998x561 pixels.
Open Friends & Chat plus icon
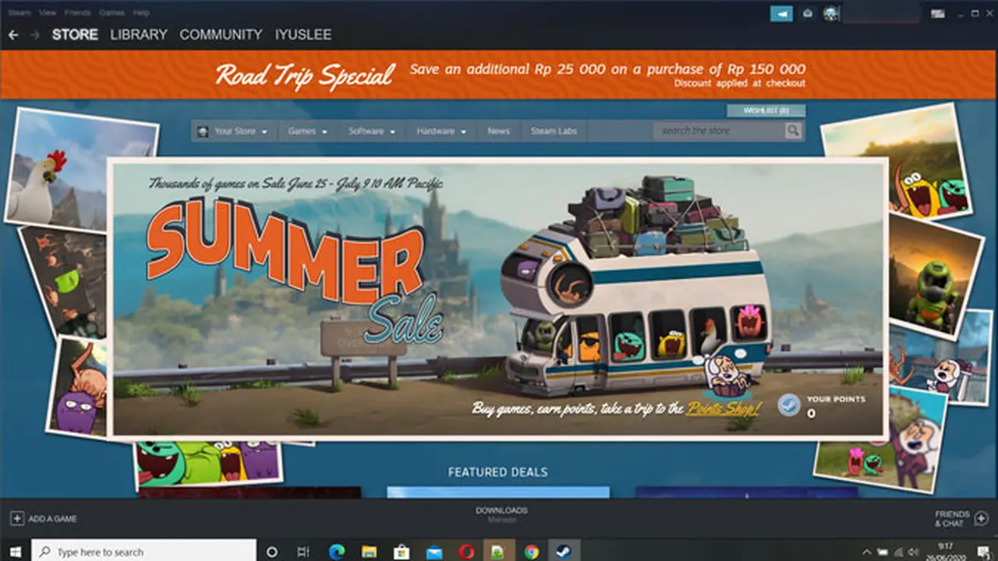click(x=981, y=518)
